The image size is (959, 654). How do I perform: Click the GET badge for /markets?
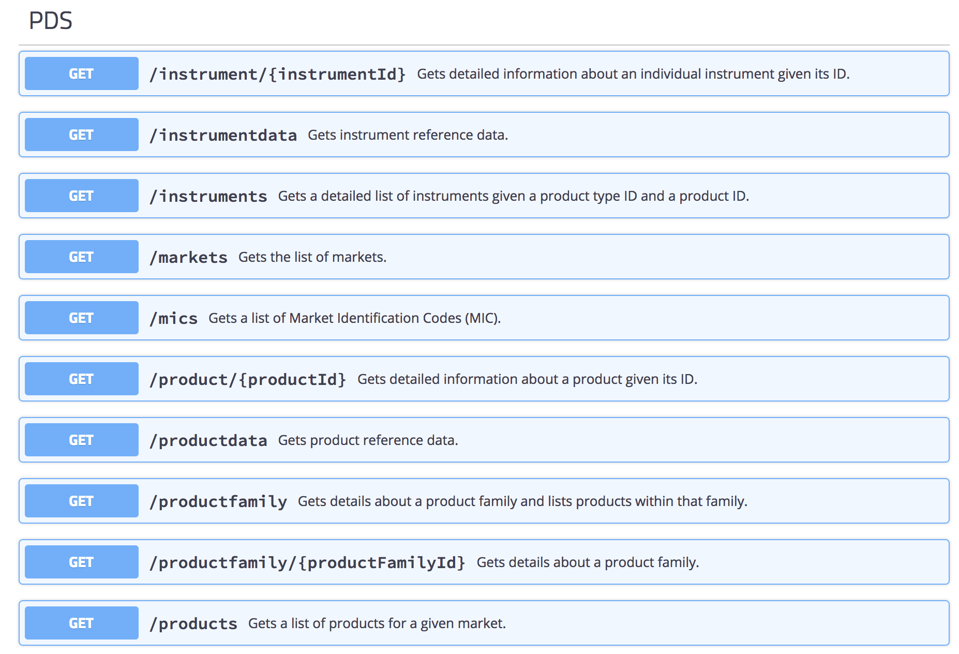click(81, 256)
